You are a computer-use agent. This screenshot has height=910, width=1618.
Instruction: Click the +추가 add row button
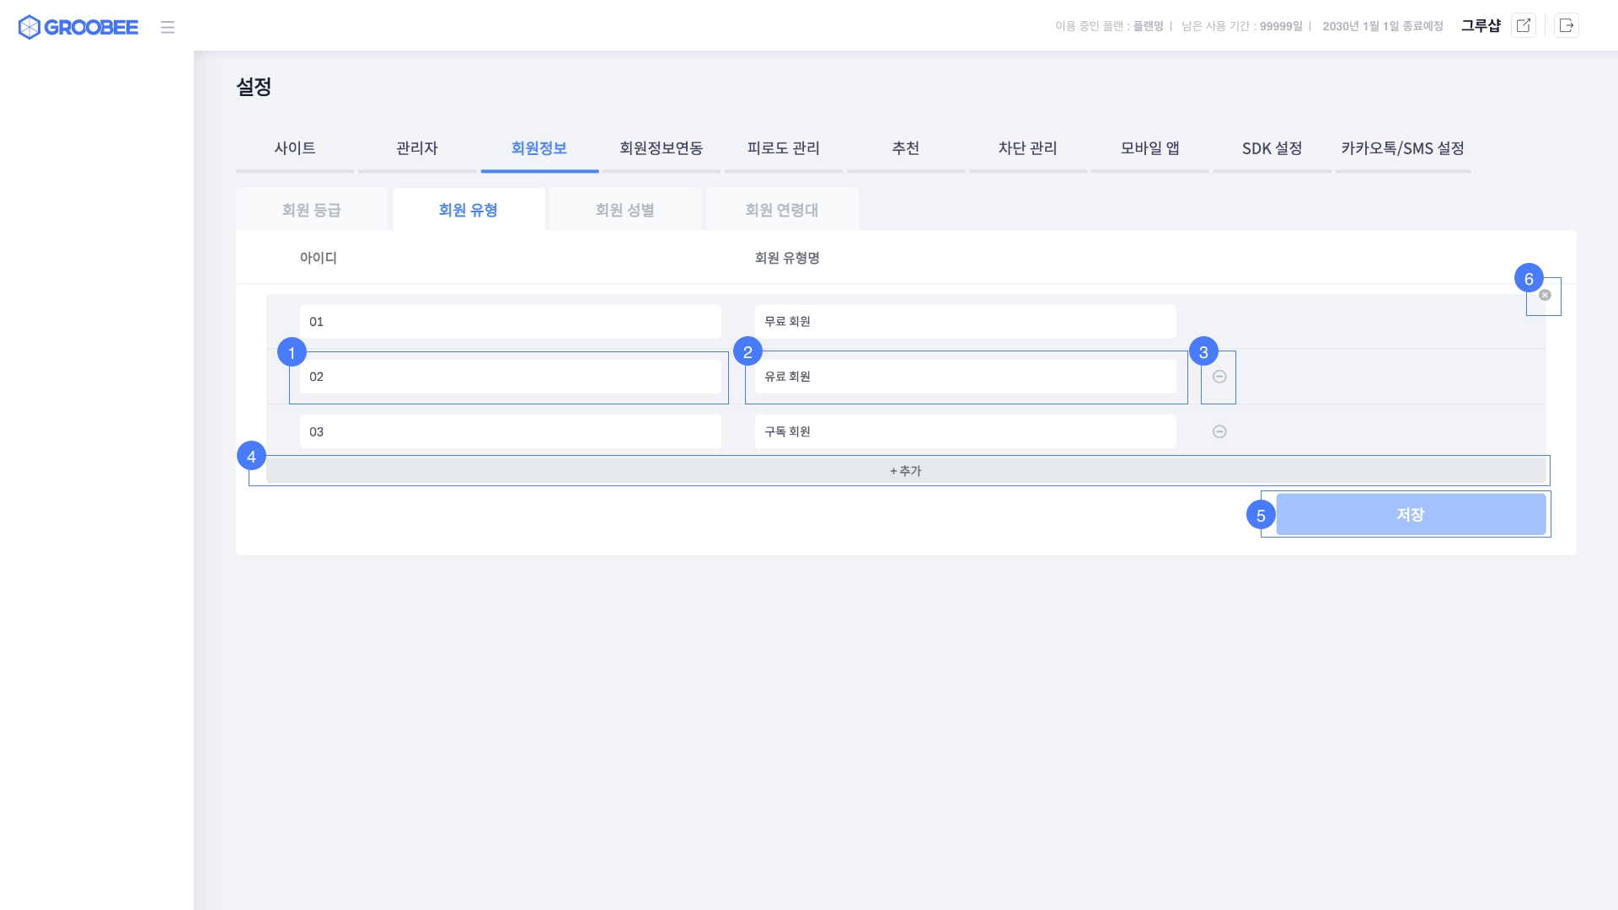click(x=906, y=471)
